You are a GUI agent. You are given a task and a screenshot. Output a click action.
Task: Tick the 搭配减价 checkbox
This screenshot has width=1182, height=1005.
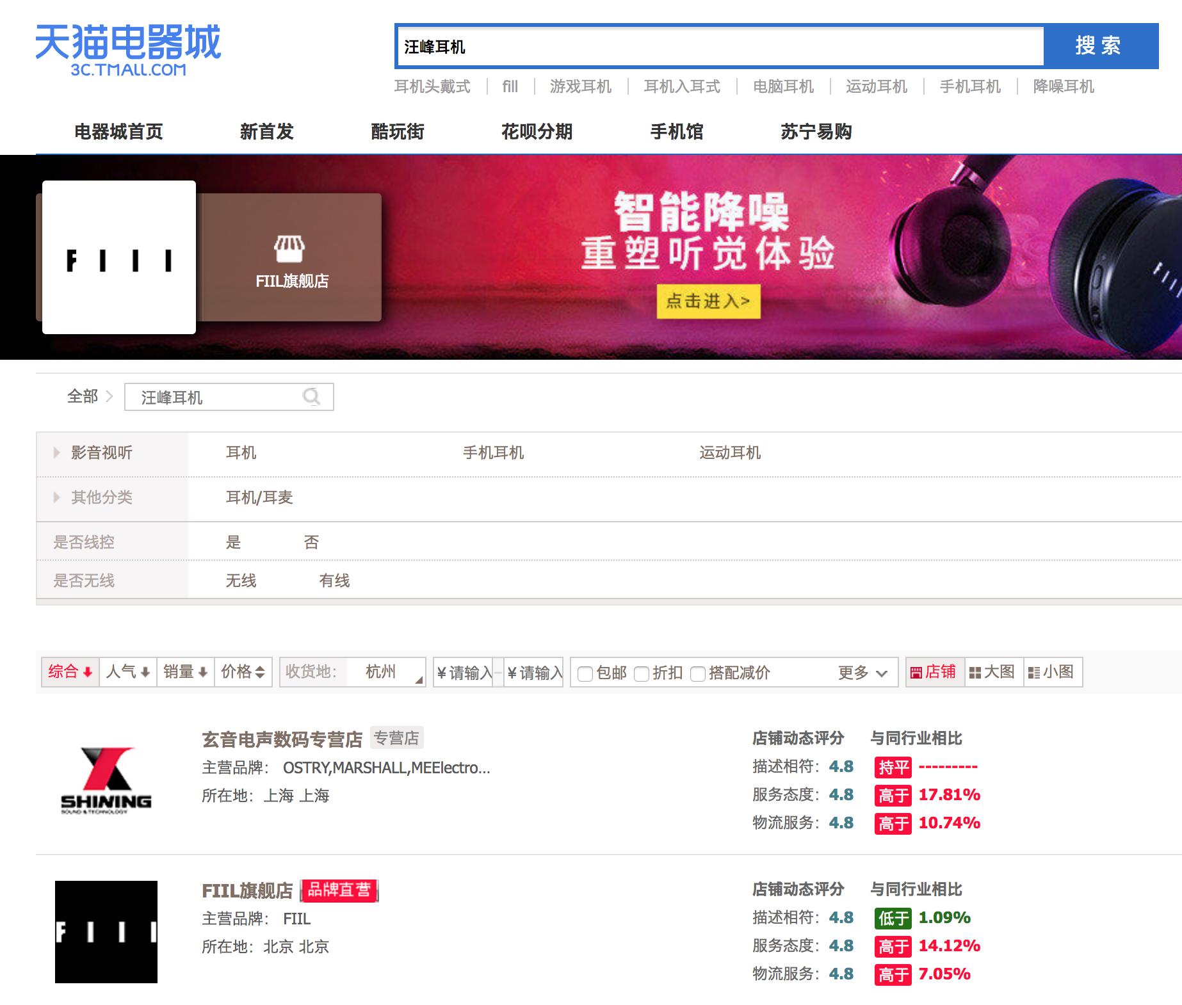tap(697, 673)
